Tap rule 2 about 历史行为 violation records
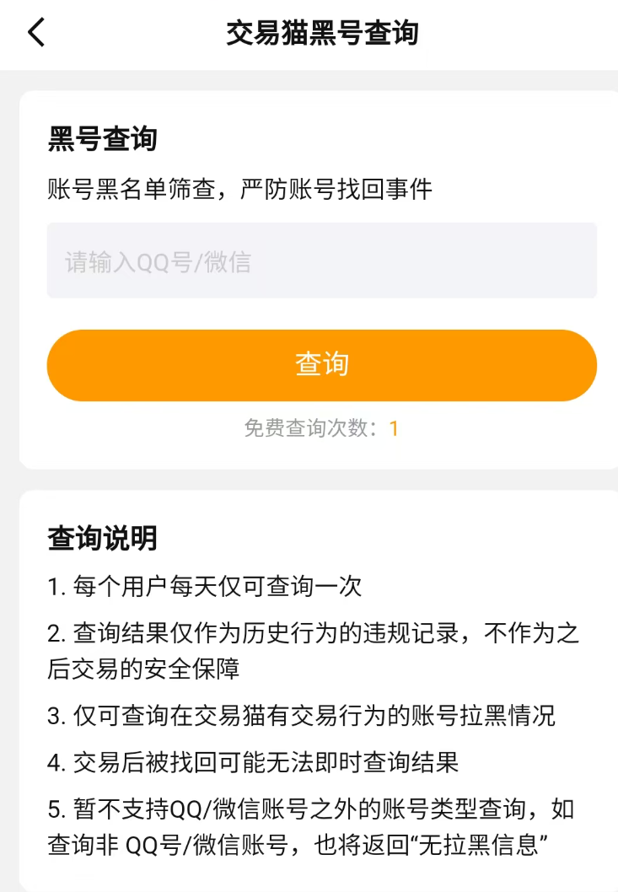The image size is (618, 892). 313,634
